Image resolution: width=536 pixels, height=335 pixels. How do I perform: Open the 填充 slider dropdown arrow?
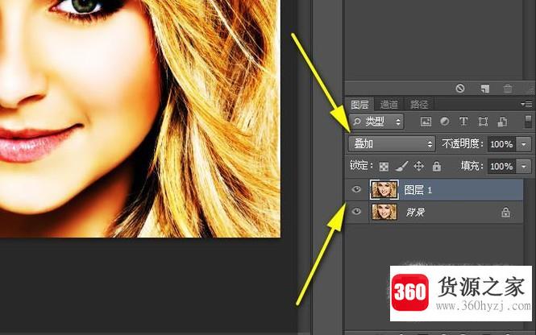[524, 167]
